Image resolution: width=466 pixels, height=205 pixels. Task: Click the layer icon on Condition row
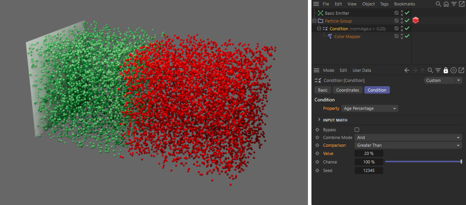coord(396,29)
